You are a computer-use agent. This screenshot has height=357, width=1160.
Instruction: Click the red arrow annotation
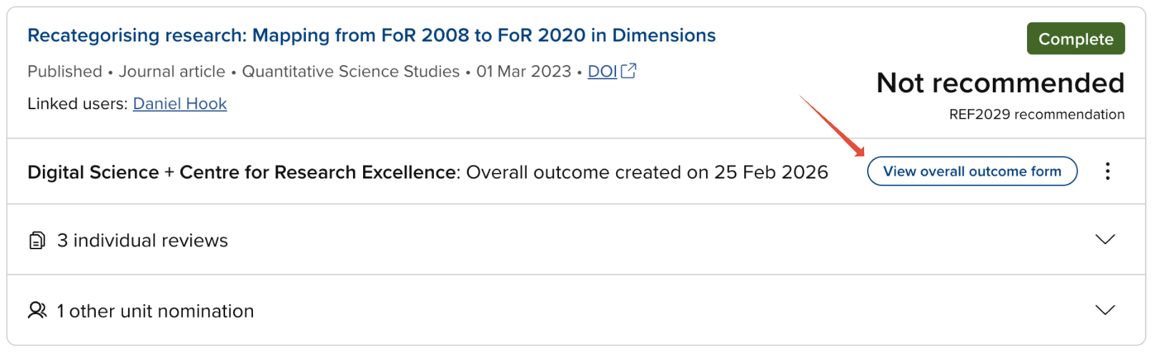pyautogui.click(x=832, y=126)
